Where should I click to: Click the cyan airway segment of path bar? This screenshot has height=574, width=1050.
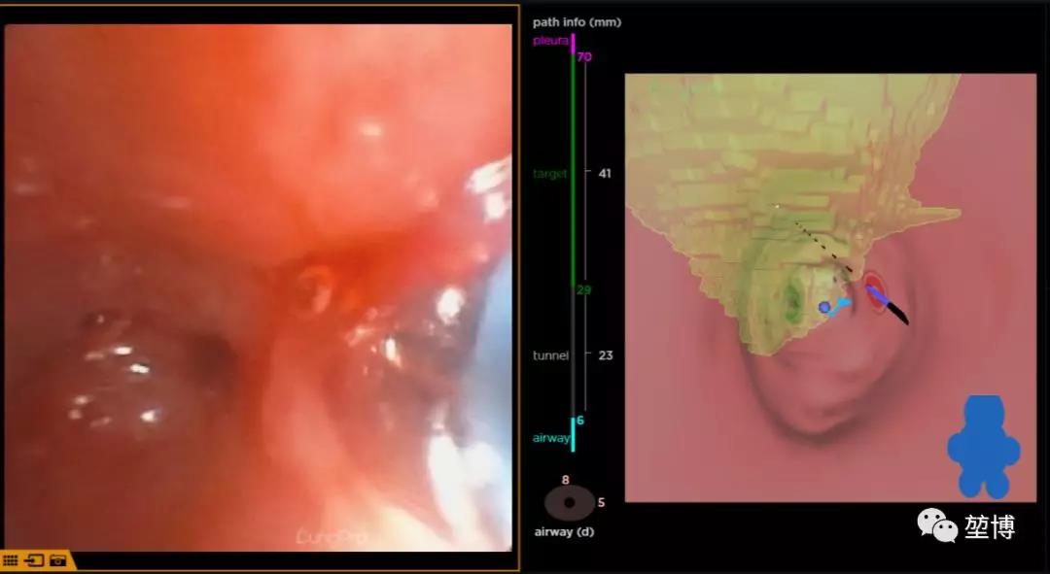(573, 433)
